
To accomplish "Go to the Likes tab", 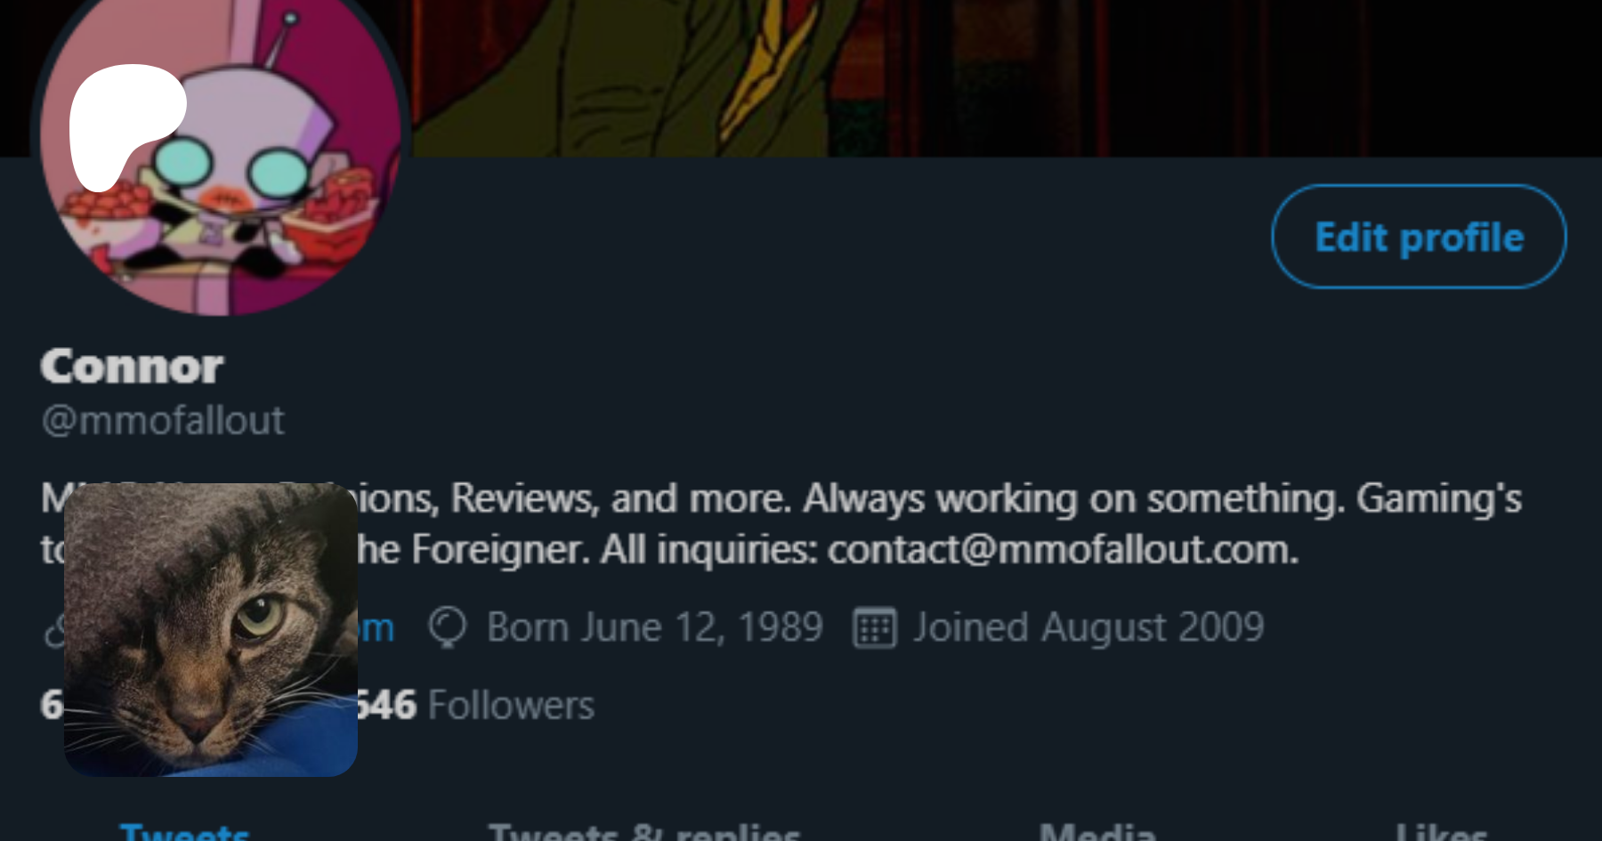I will click(x=1441, y=832).
